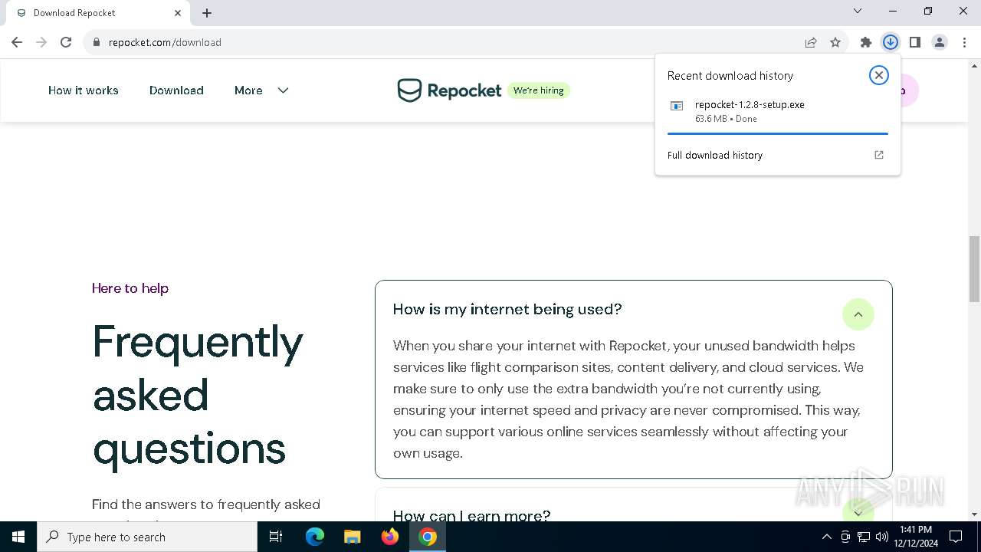981x552 pixels.
Task: Click the page vertical scrollbar thumb
Action: [974, 269]
